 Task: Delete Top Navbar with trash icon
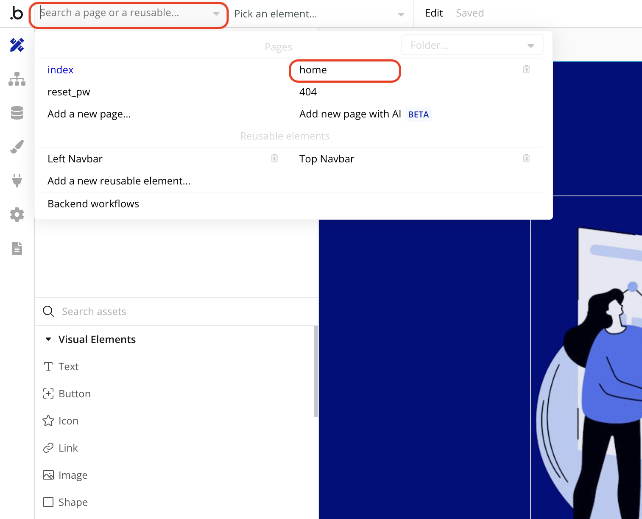[526, 159]
